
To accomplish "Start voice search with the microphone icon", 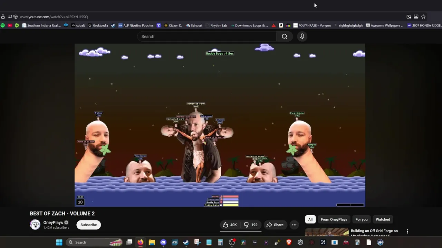I will [x=302, y=37].
